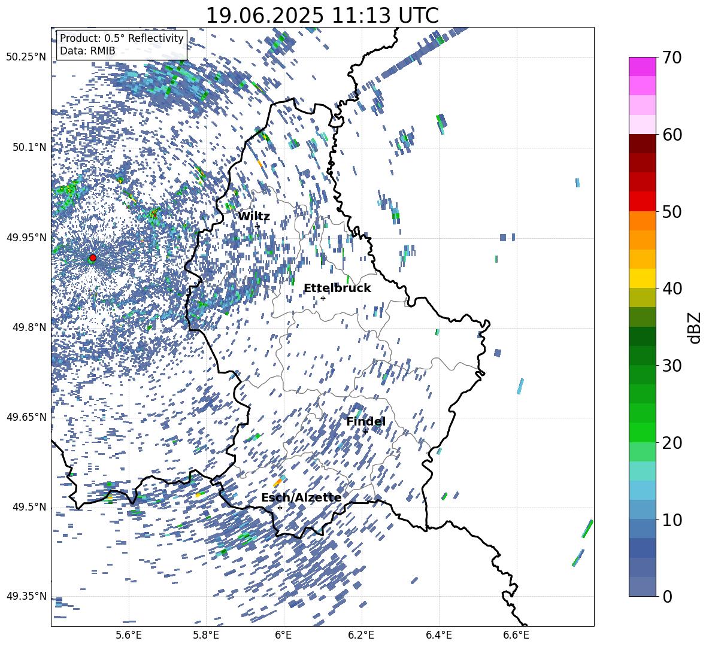Click the bright magenta swatch just below 70 dBZ
709x647 pixels.
click(x=642, y=66)
